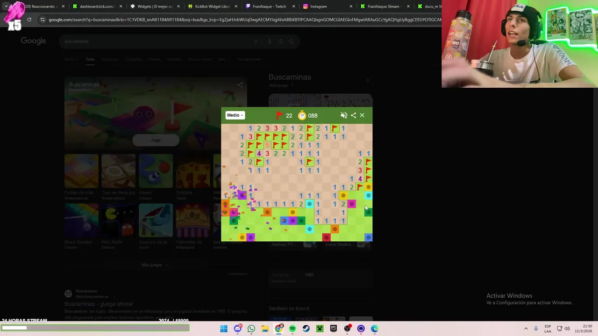Expand the Más juegos list
The height and width of the screenshot is (336, 598).
click(x=154, y=265)
